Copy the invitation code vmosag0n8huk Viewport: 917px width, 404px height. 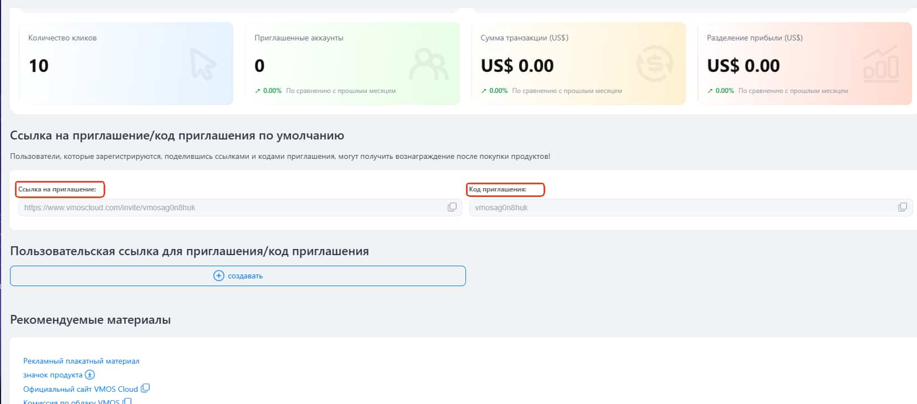[902, 207]
